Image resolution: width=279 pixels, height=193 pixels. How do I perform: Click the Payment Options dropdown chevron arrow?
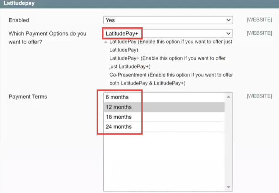(x=228, y=34)
